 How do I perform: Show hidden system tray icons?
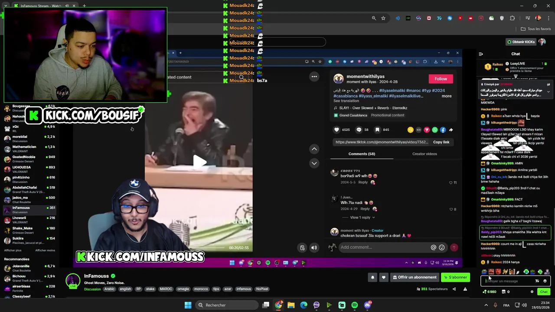coord(486,305)
